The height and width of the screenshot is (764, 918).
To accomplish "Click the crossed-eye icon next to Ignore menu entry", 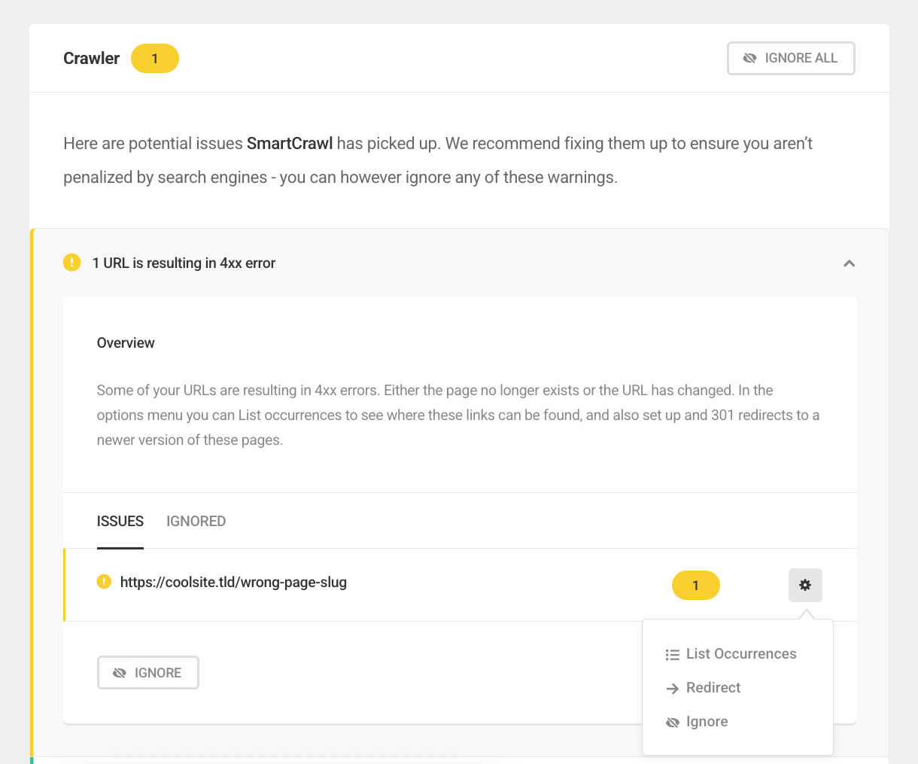I will [672, 722].
